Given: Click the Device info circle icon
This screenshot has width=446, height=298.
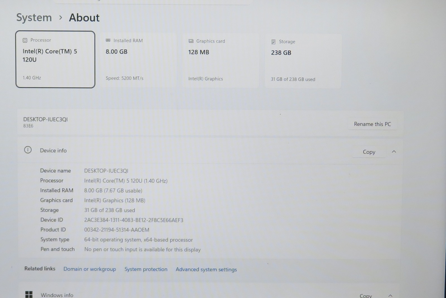Looking at the screenshot, I should (28, 150).
